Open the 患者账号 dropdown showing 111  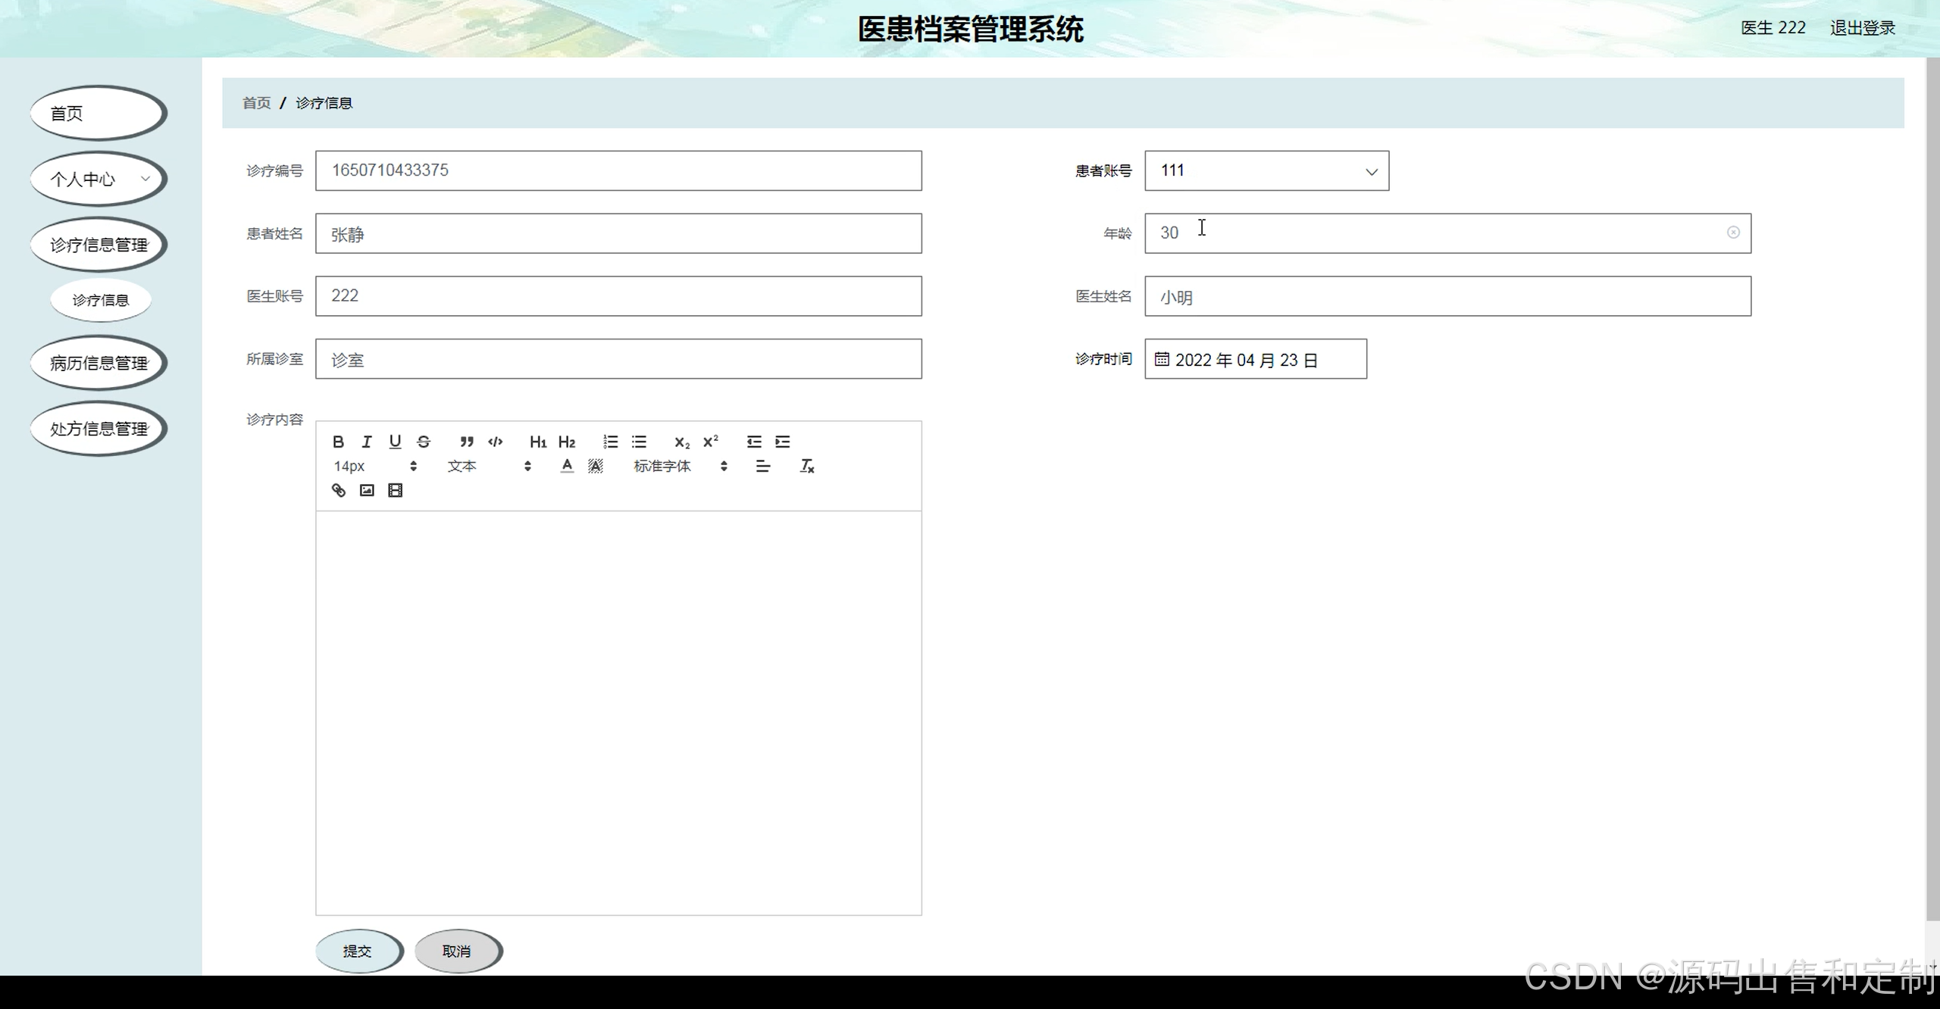click(1266, 171)
